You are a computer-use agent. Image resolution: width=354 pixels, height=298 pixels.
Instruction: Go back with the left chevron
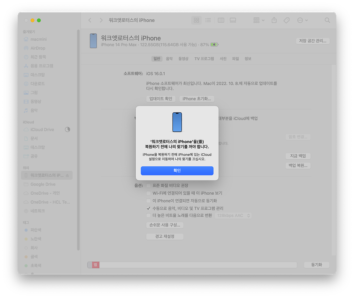(90, 20)
